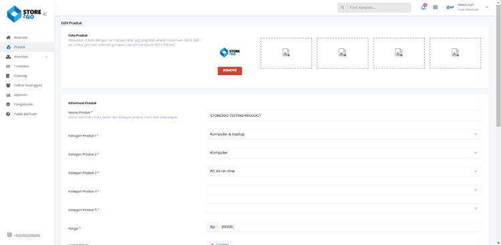Open user account dropdown chevron
This screenshot has width=501, height=245.
[487, 7]
